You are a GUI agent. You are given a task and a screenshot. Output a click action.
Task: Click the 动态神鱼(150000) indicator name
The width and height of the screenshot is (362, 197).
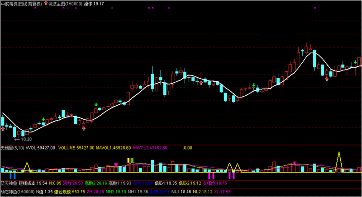(18, 192)
